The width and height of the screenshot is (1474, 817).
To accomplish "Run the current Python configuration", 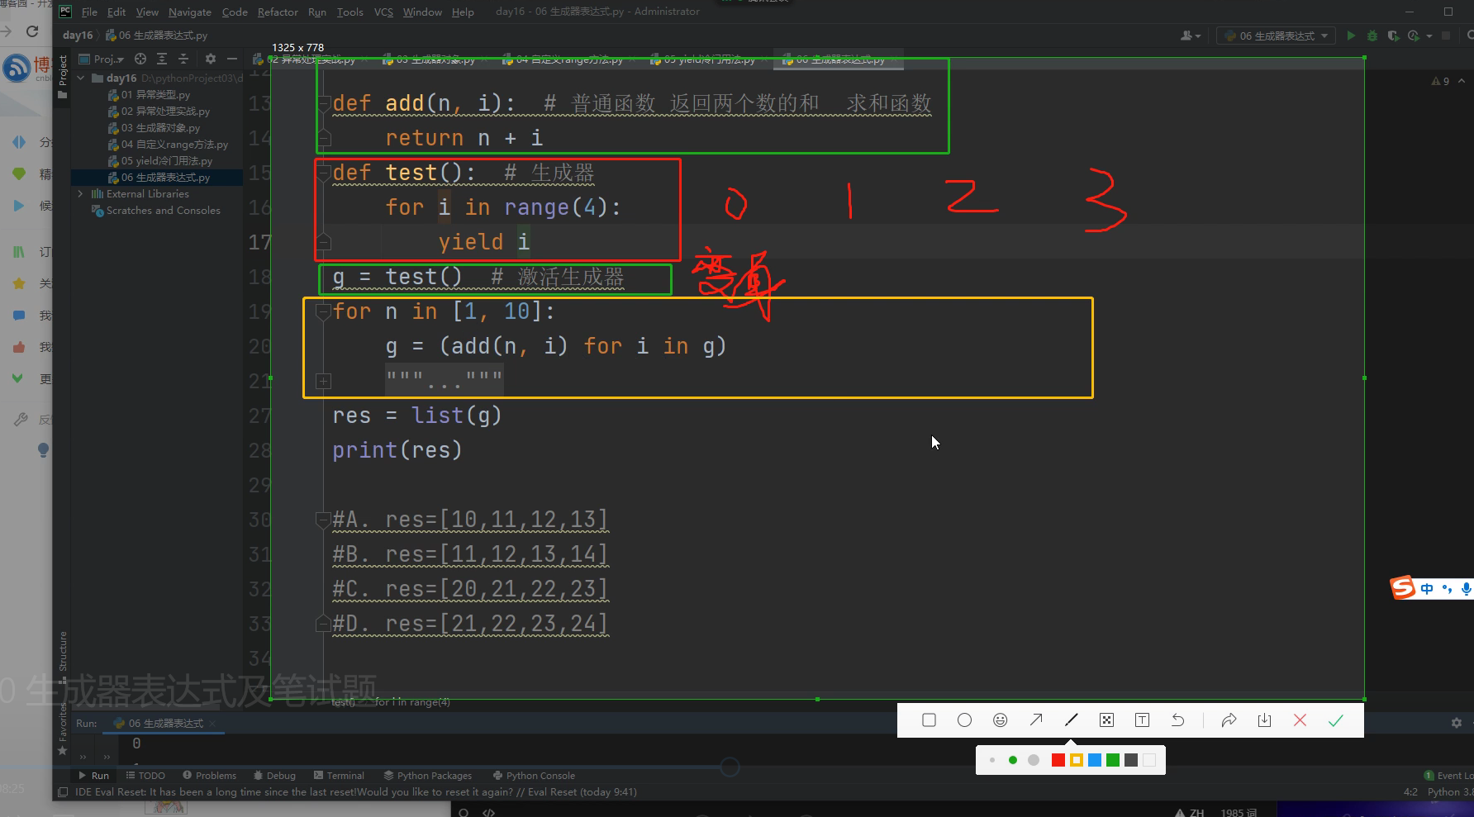I will pyautogui.click(x=1351, y=36).
